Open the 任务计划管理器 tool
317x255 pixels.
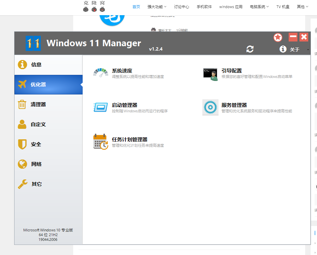tap(129, 140)
